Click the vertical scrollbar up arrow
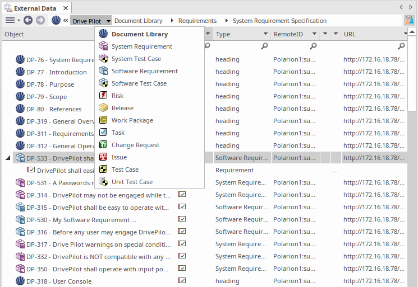The image size is (418, 287). pyautogui.click(x=412, y=32)
